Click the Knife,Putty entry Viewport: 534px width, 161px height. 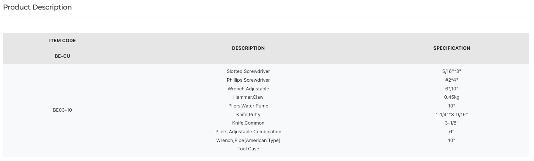click(x=248, y=115)
